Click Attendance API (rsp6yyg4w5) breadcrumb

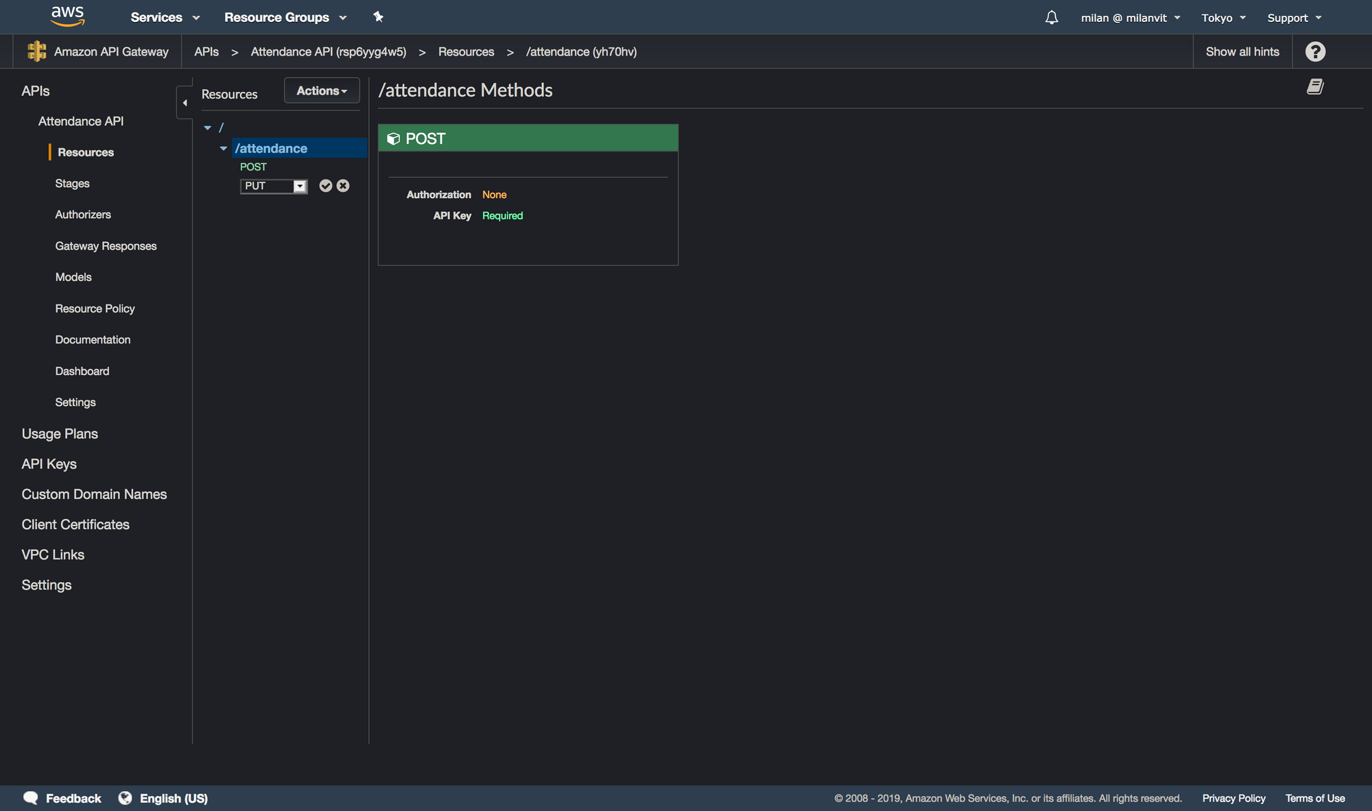329,51
